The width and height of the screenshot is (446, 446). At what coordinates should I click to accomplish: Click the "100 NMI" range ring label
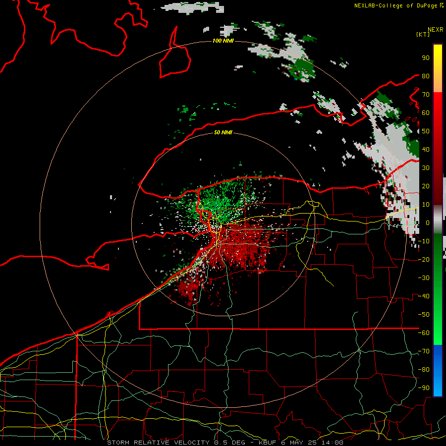pos(223,41)
